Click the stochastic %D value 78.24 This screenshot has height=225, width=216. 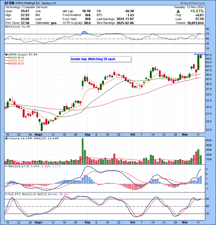point(63,194)
